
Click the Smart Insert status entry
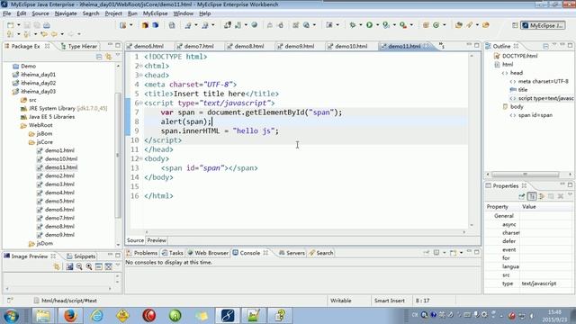389,301
